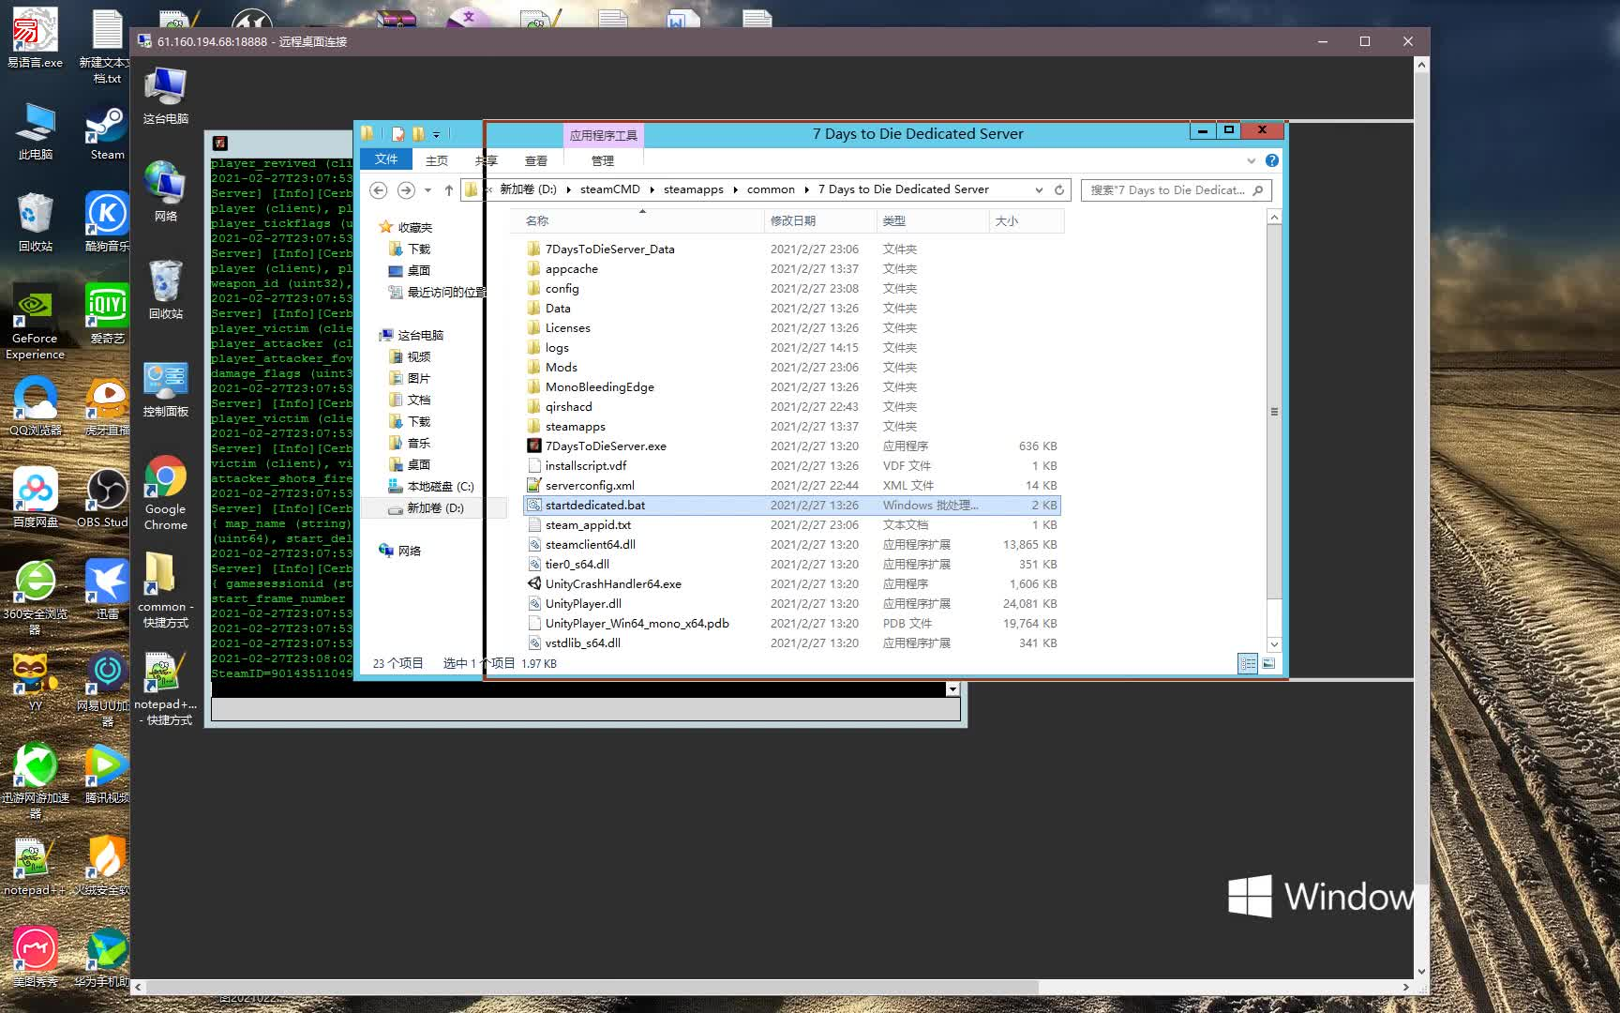Switch to details view layout icon

click(1248, 663)
